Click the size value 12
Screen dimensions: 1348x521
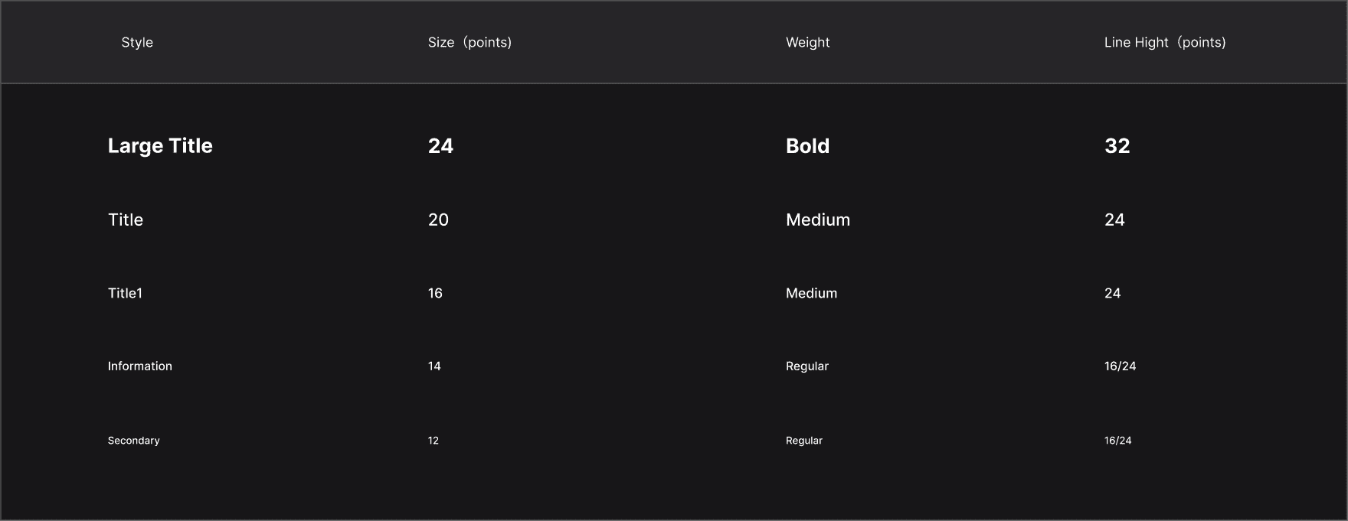[x=434, y=441]
